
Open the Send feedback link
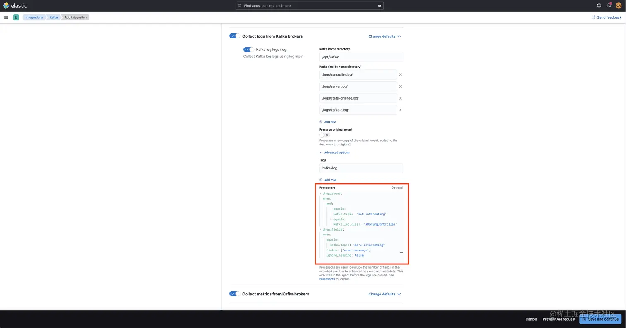coord(606,17)
